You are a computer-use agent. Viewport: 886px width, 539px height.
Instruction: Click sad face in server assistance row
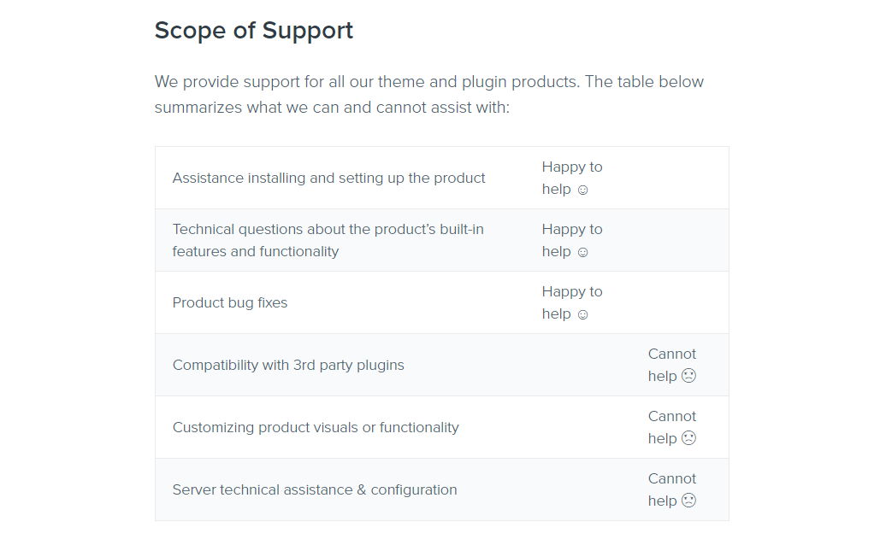(688, 500)
